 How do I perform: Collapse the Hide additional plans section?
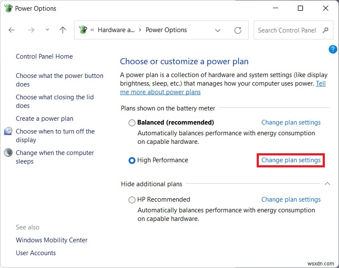[x=327, y=184]
